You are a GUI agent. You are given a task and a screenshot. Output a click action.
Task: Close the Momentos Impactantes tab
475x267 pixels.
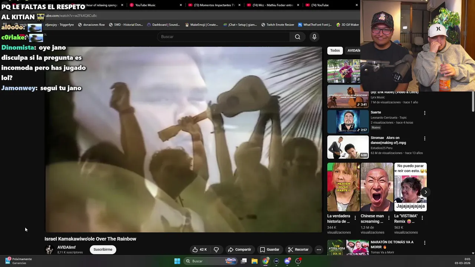click(239, 5)
